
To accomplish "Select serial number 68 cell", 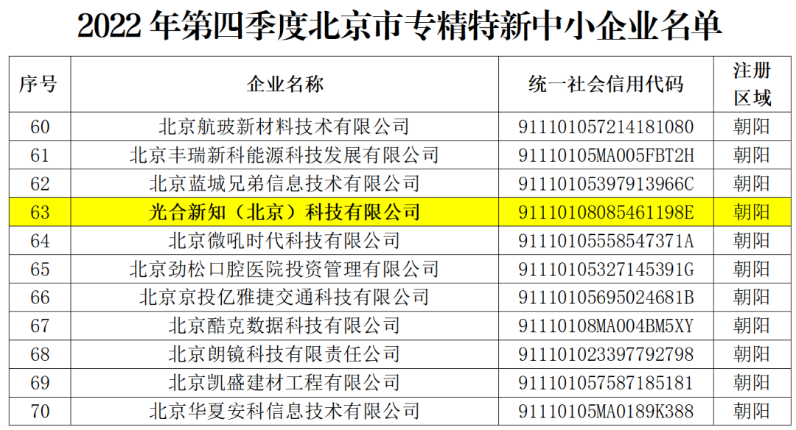I will (x=40, y=354).
